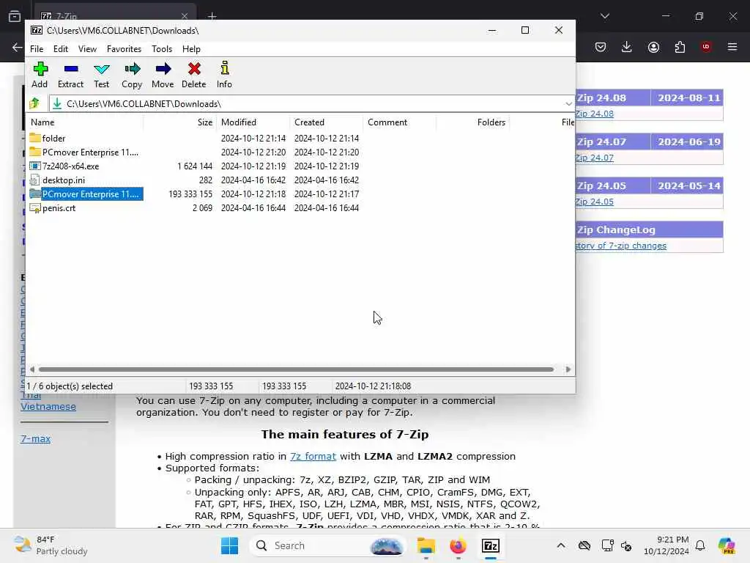Click the Folders column header
This screenshot has height=563, width=750.
[472, 122]
